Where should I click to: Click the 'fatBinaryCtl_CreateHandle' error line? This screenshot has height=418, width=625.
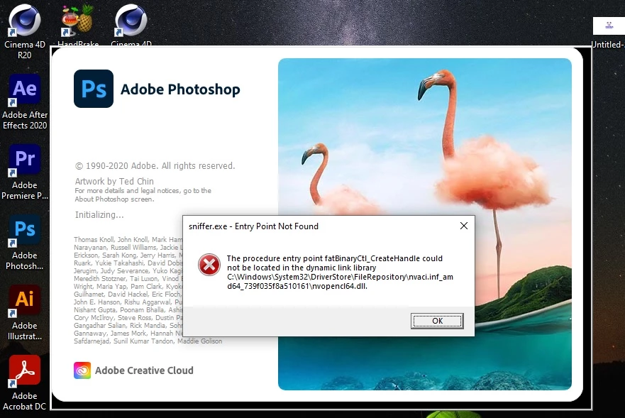(334, 258)
